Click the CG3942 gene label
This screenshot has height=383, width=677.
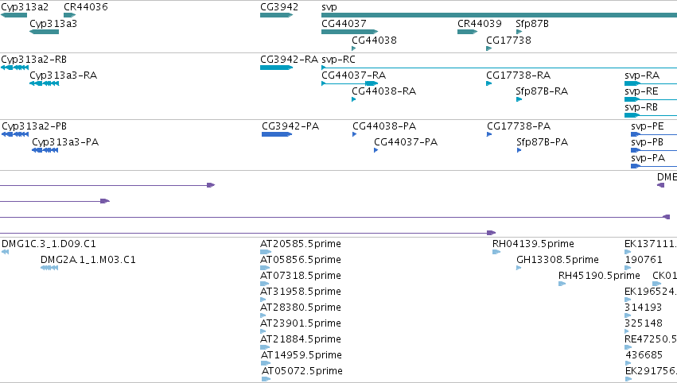(x=279, y=7)
